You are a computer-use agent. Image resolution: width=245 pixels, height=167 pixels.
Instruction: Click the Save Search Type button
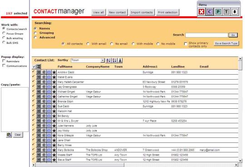[x=226, y=43]
